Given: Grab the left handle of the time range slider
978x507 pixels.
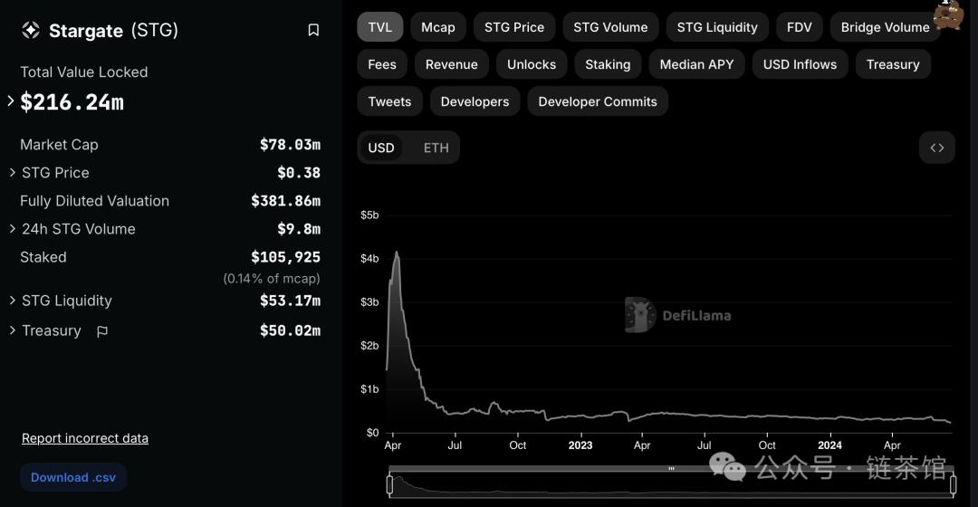Looking at the screenshot, I should [x=389, y=484].
